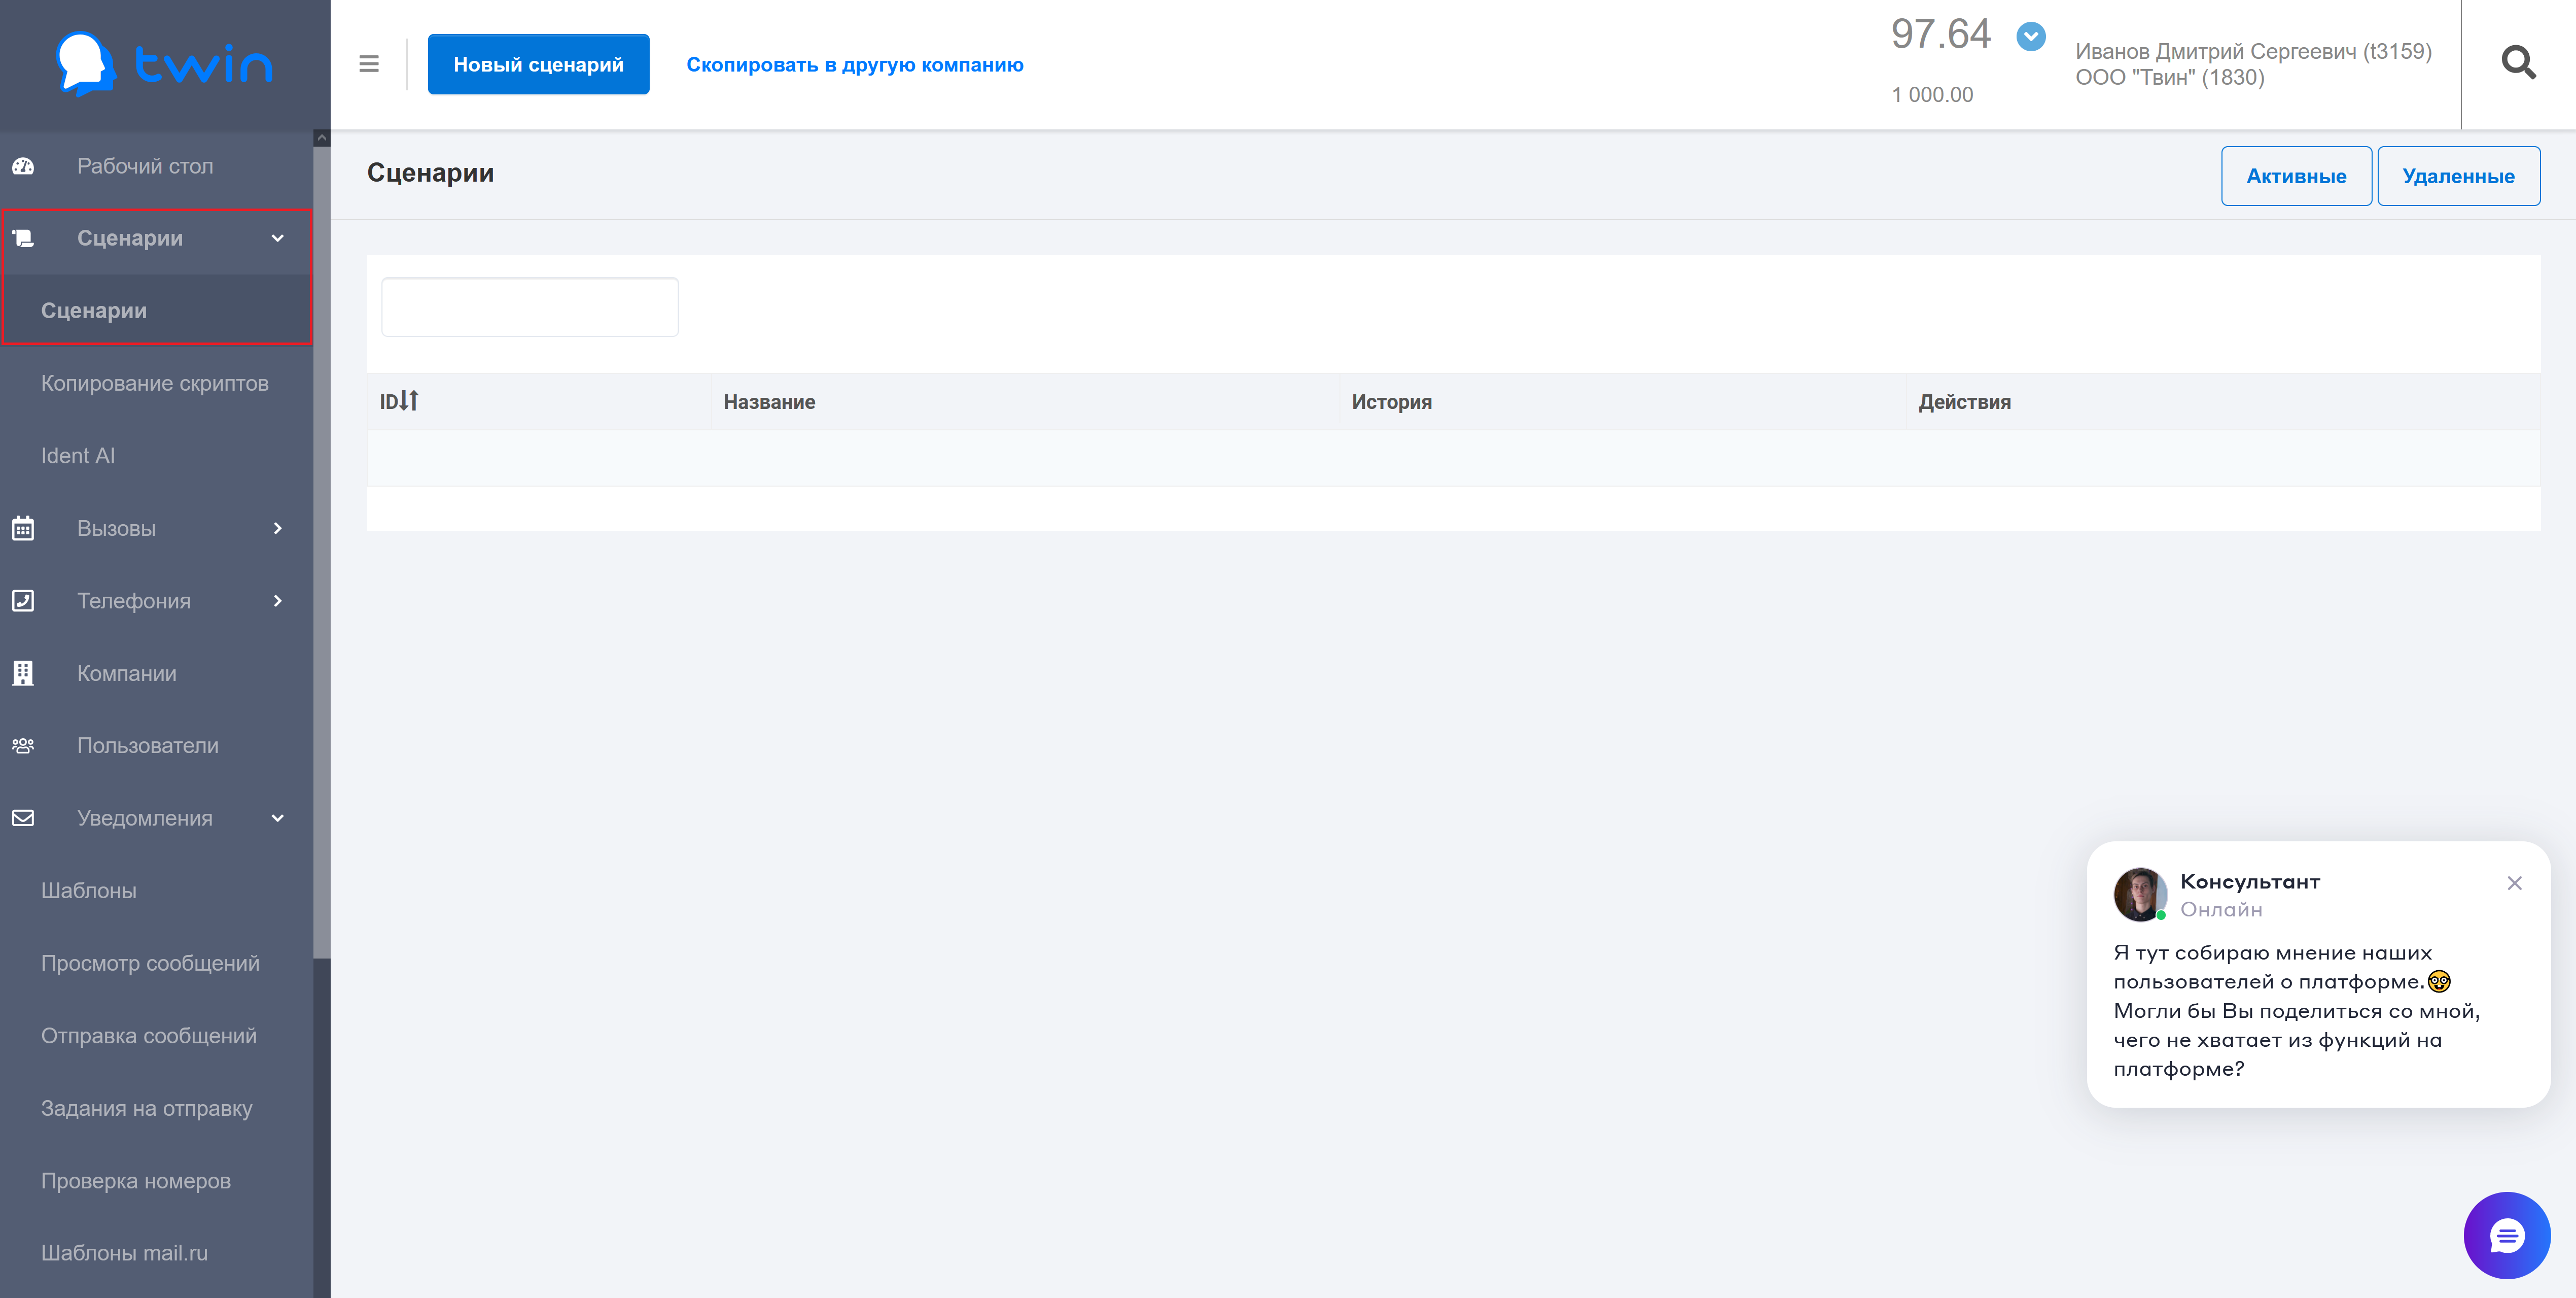
Task: Show Активные scenarios
Action: pyautogui.click(x=2296, y=176)
